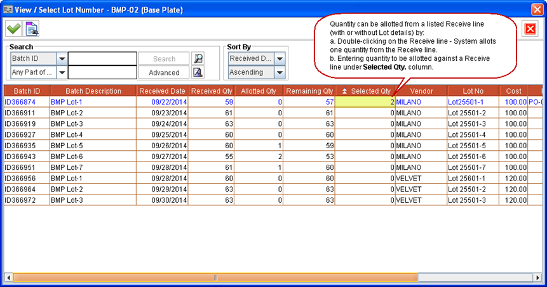Expand the Ascending sort order dropdown

[x=280, y=72]
